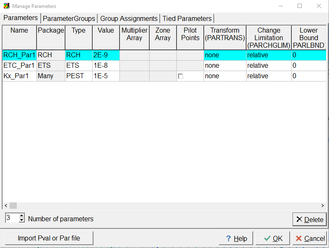
Task: Switch to the Parameters tab
Action: pos(21,18)
